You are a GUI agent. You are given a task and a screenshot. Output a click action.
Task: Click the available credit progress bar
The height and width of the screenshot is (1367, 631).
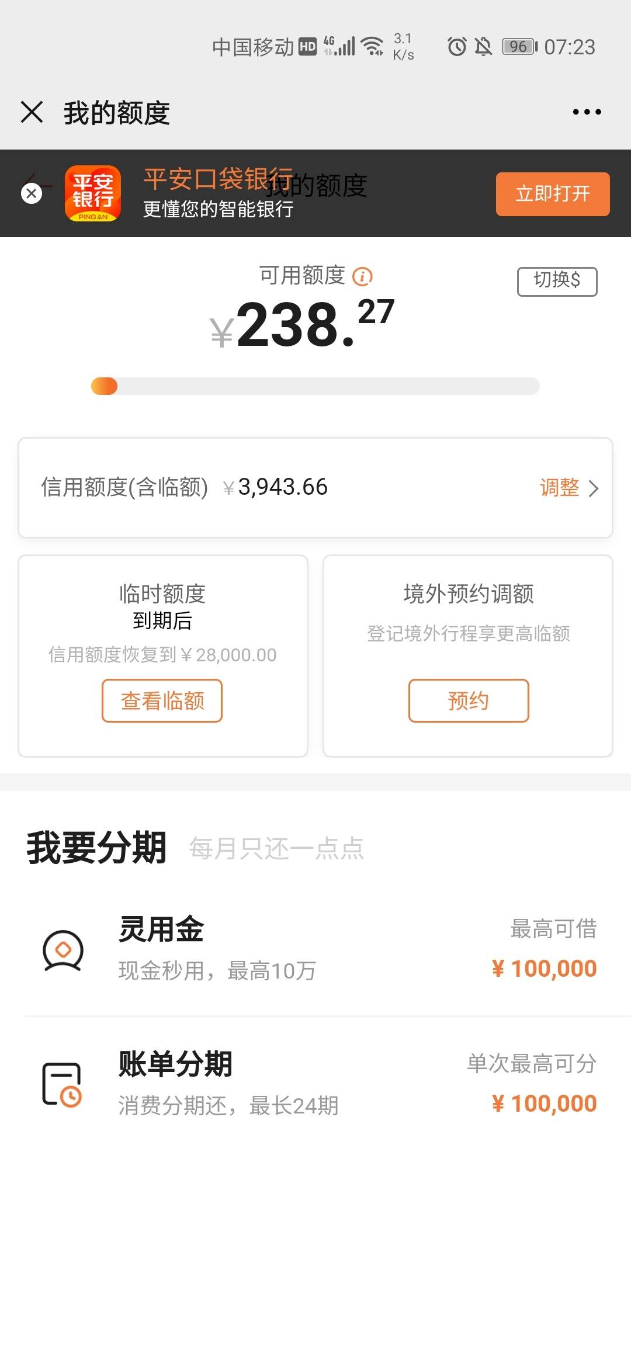click(315, 386)
